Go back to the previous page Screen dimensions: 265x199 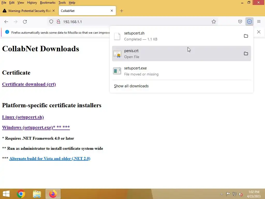tap(6, 22)
